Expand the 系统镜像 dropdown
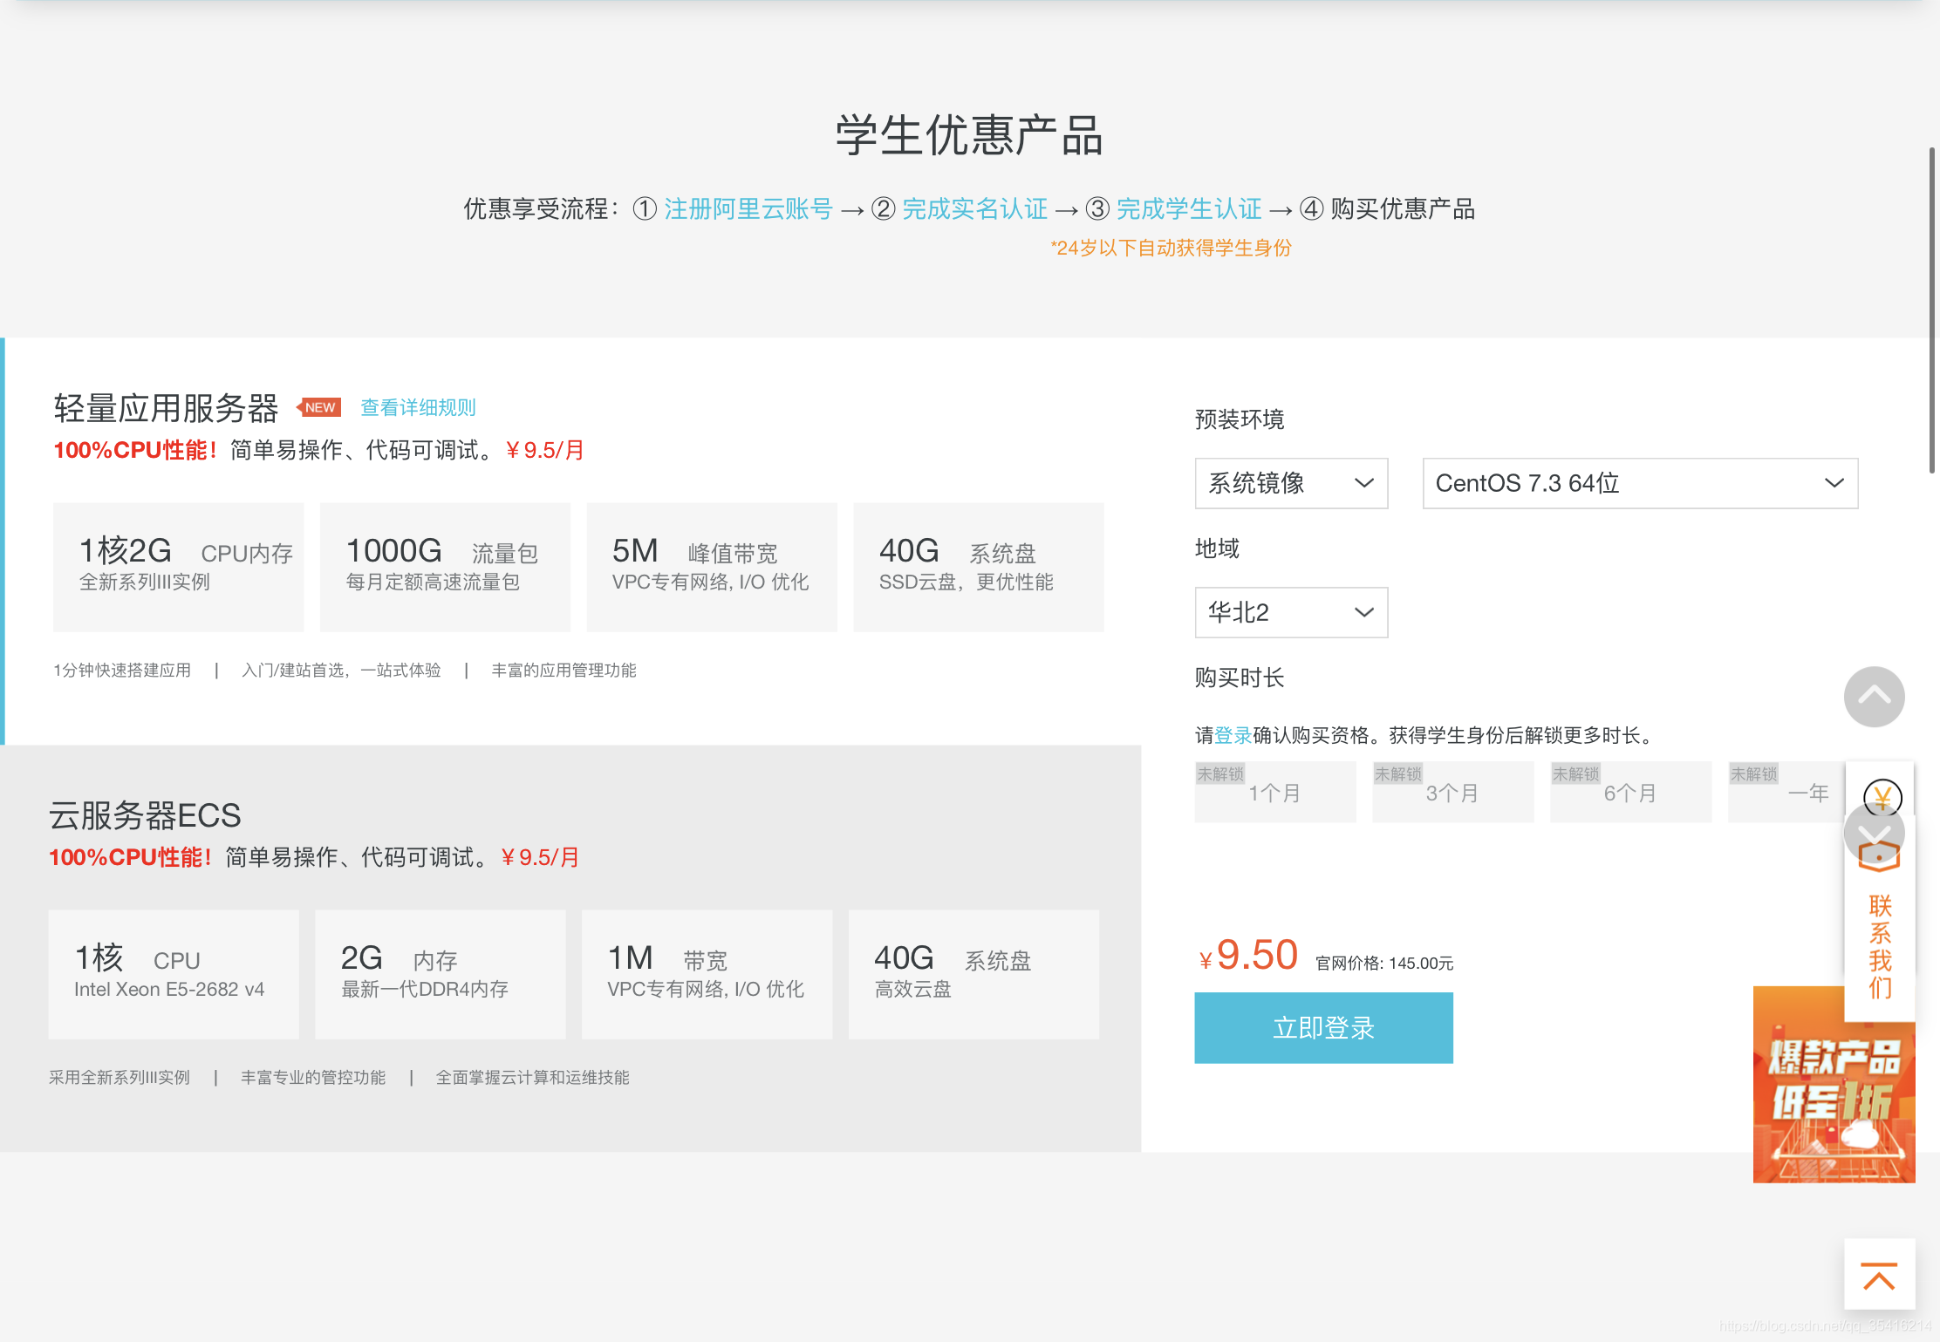1940x1342 pixels. pyautogui.click(x=1291, y=483)
